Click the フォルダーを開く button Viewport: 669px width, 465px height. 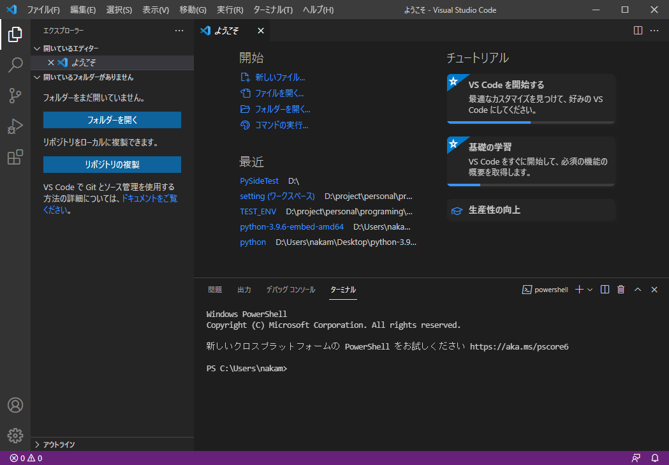click(x=112, y=120)
